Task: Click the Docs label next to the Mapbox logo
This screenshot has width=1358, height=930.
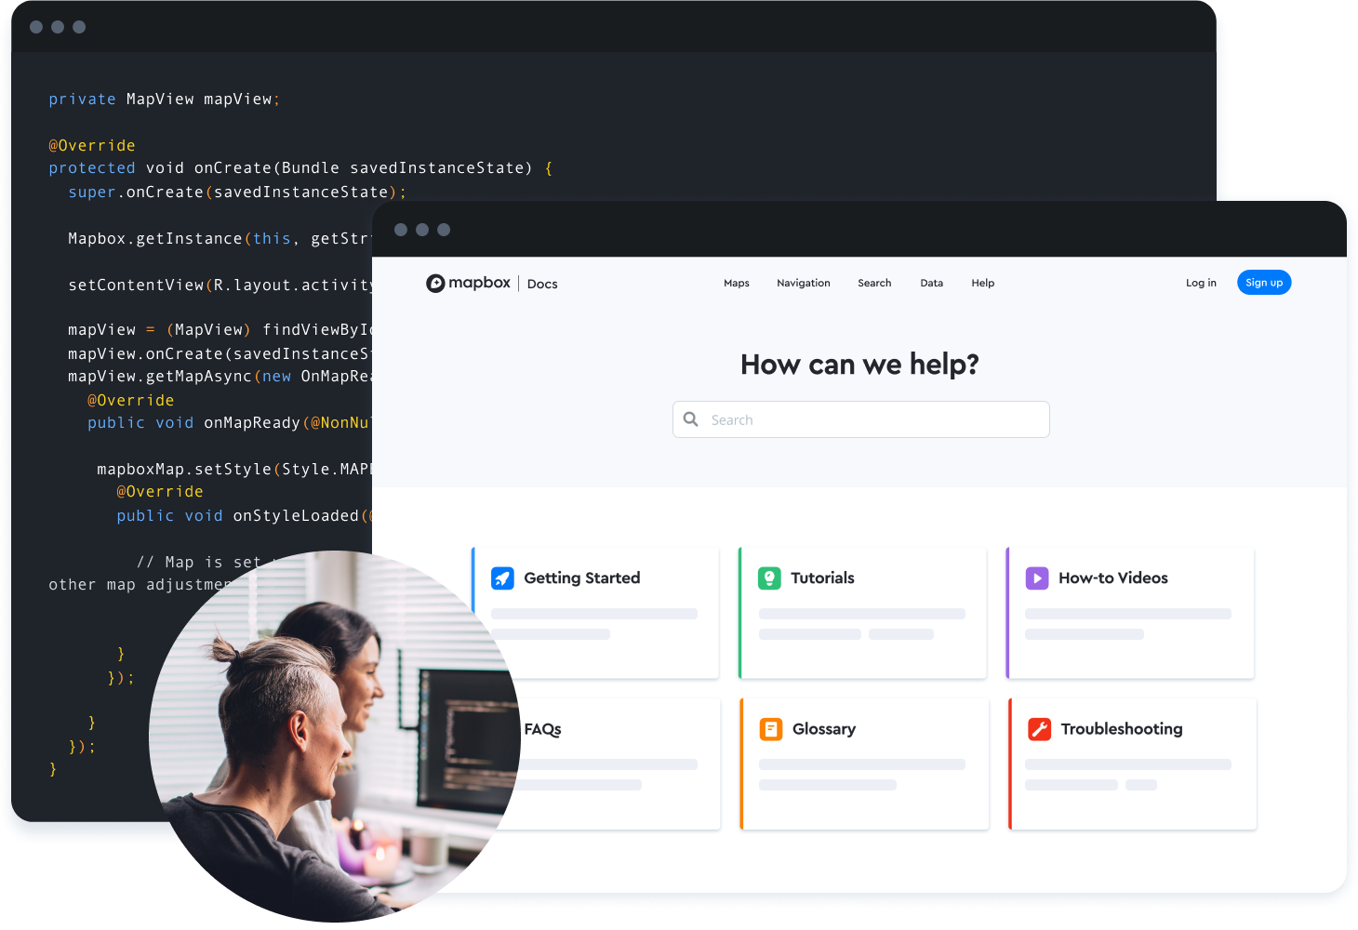Action: 542,284
